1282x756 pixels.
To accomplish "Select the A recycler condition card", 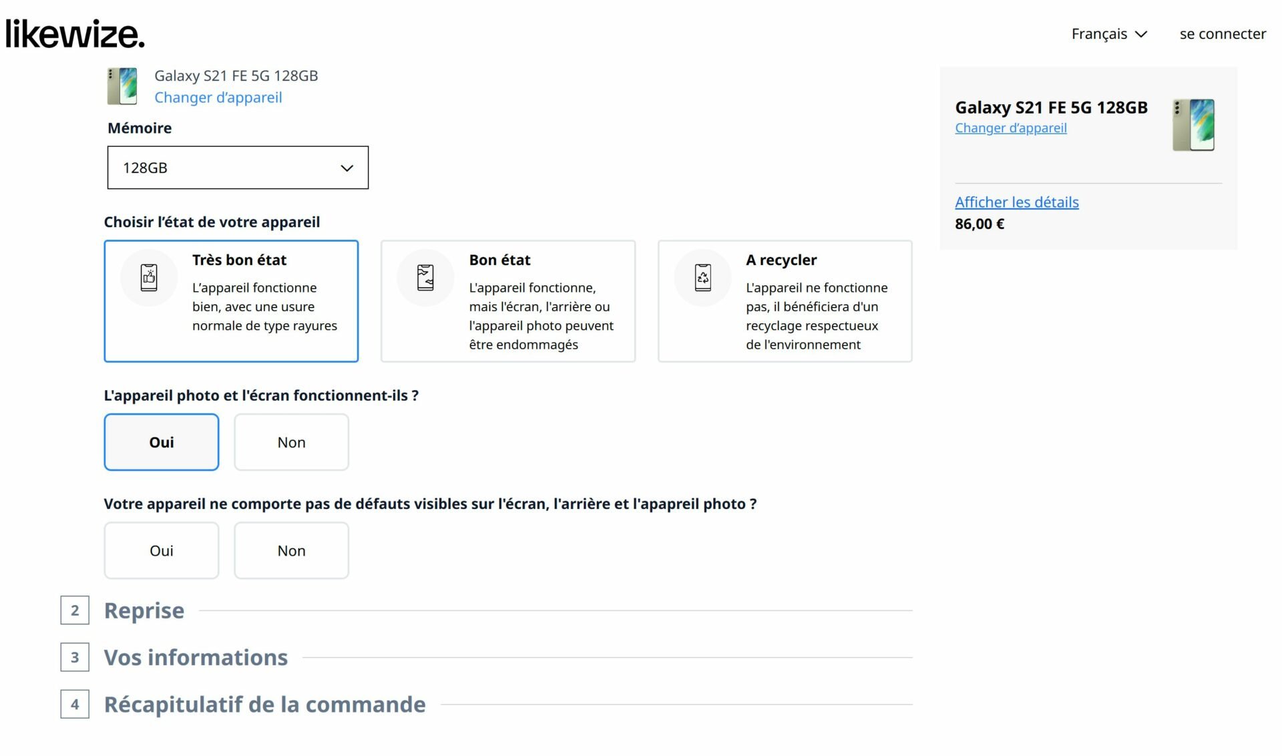I will point(785,301).
